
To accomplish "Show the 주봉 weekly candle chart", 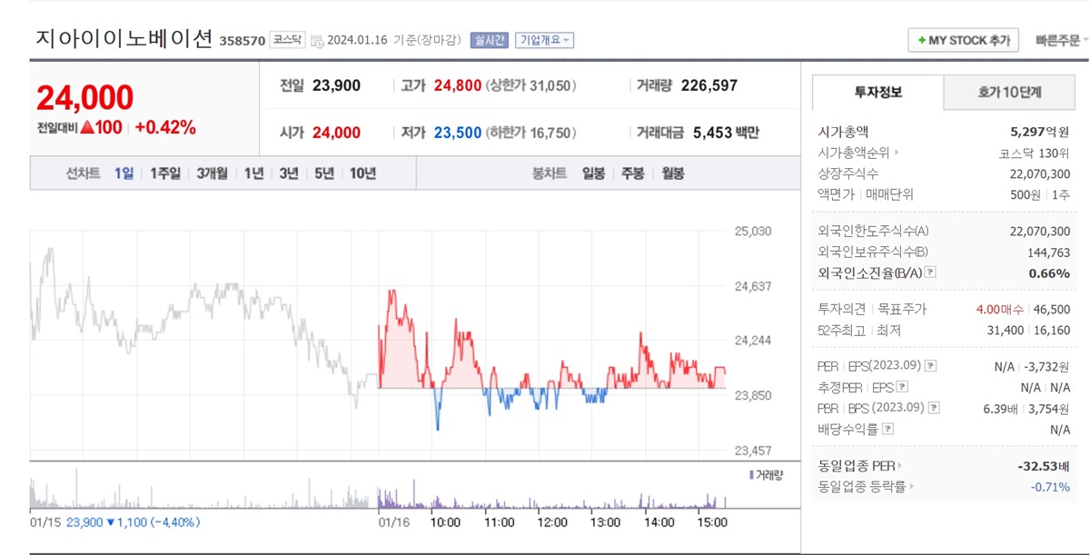I will click(632, 173).
